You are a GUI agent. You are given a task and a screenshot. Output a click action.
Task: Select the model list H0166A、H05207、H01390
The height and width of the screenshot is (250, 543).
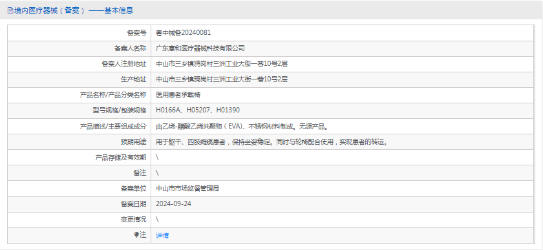point(198,110)
